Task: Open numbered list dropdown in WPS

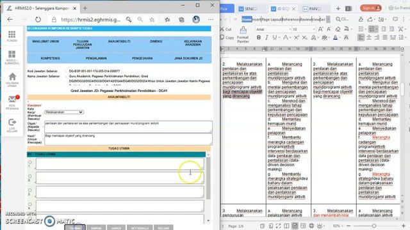Action: pyautogui.click(x=376, y=29)
